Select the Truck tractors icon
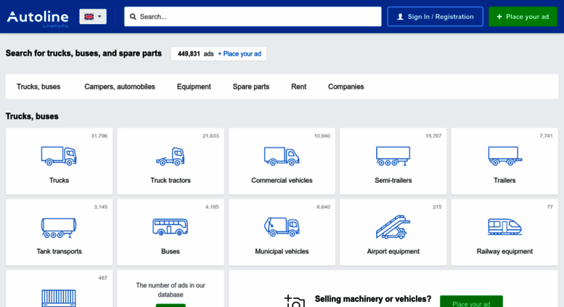The width and height of the screenshot is (564, 307). coord(170,156)
